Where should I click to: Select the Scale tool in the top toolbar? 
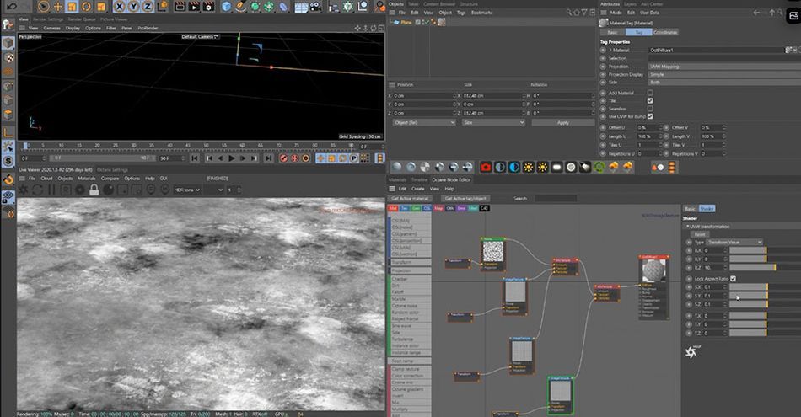pos(72,7)
